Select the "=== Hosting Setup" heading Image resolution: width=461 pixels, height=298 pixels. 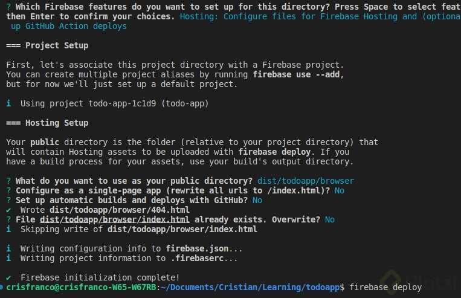pyautogui.click(x=47, y=123)
